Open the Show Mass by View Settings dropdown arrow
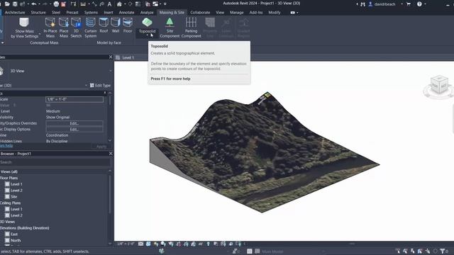Viewport: 454px width, 255px height. click(x=40, y=35)
